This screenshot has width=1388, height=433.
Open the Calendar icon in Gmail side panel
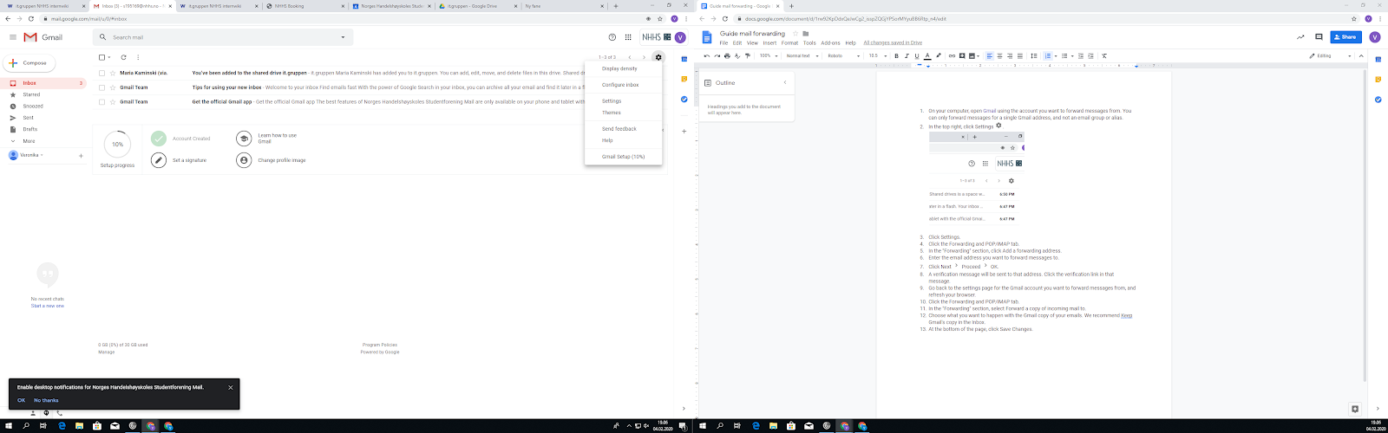[684, 59]
